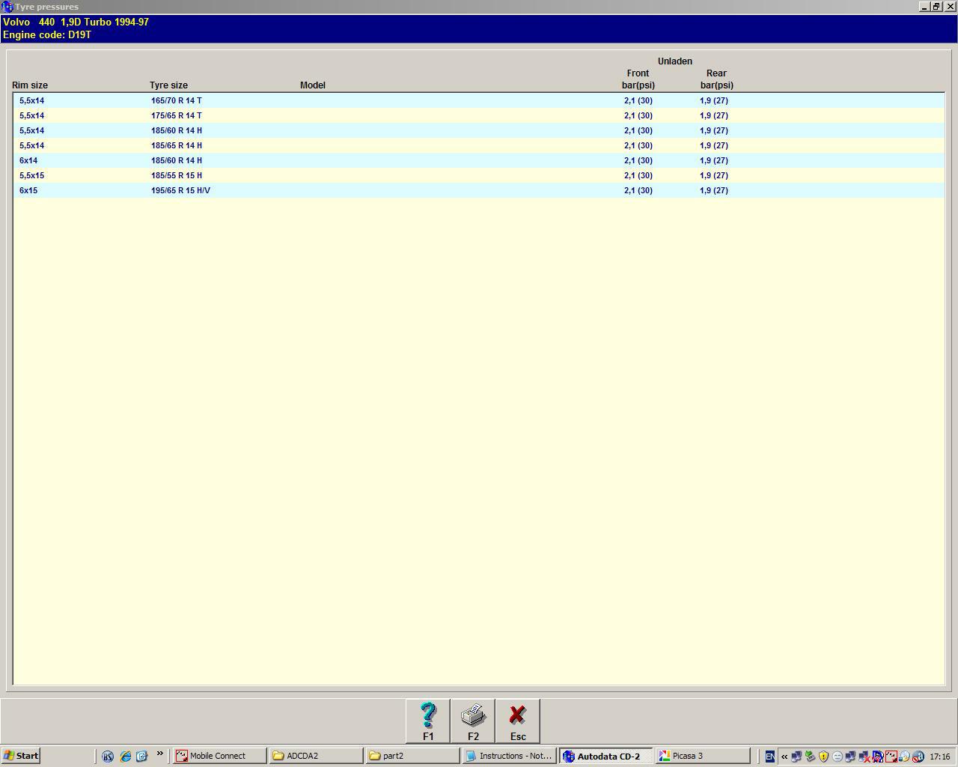Open the part2 folder taskbar button

(x=412, y=756)
